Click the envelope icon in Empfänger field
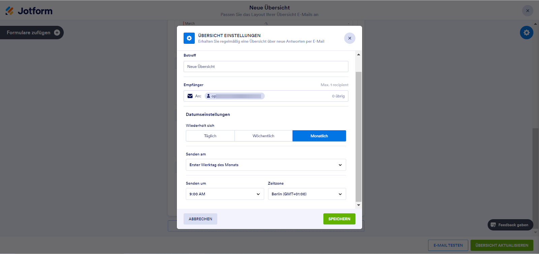 point(190,96)
